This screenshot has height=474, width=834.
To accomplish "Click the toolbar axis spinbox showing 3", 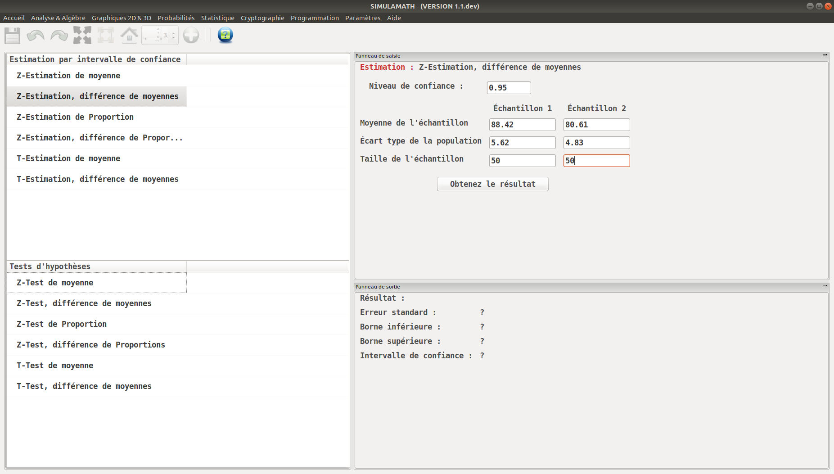I will pyautogui.click(x=160, y=35).
